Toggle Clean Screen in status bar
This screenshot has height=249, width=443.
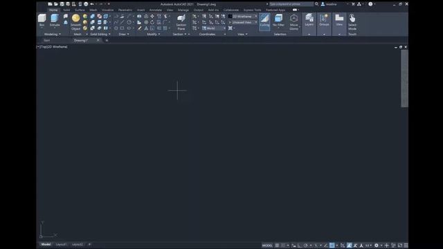[x=400, y=246]
